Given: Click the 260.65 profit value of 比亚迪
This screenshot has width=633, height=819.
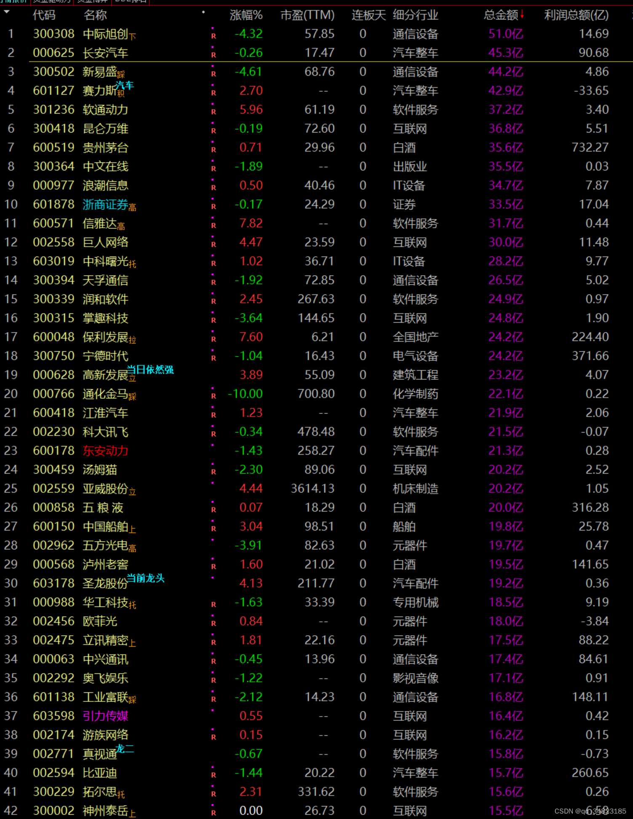Looking at the screenshot, I should coord(590,773).
